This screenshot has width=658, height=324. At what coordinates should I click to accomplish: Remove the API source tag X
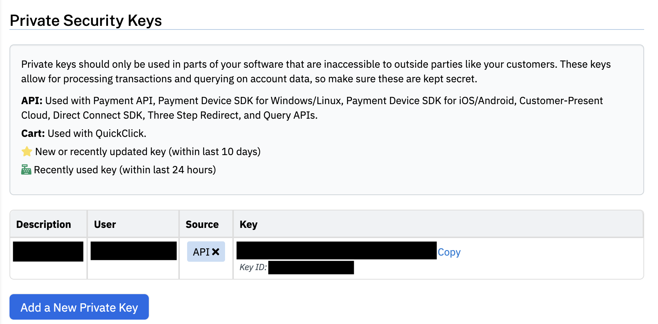(x=216, y=252)
